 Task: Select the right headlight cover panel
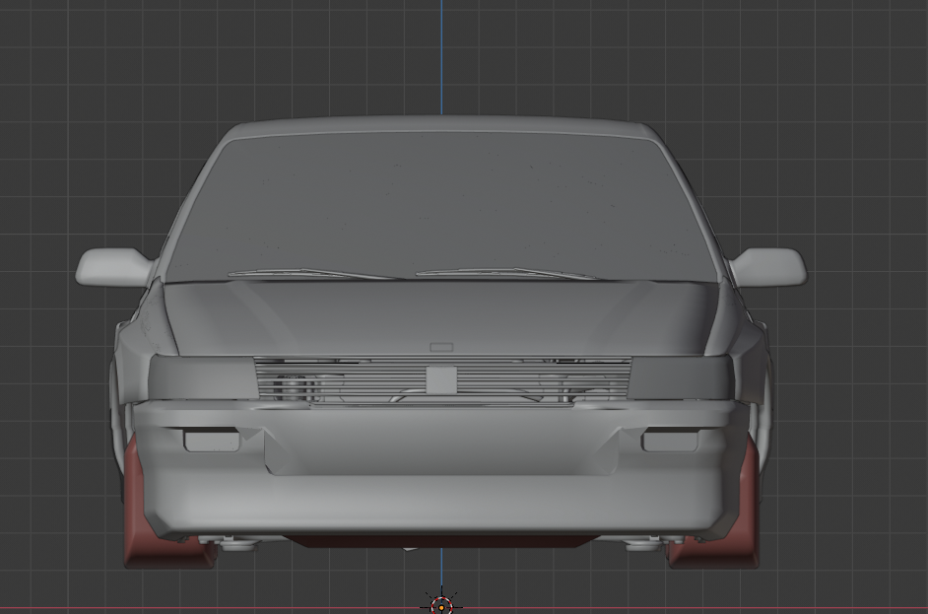pyautogui.click(x=681, y=378)
